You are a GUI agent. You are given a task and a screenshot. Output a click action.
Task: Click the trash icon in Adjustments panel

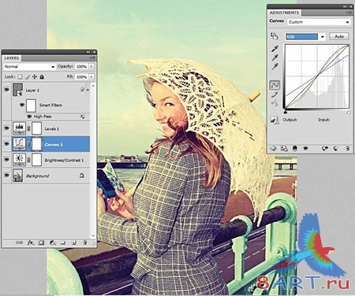coord(347,149)
